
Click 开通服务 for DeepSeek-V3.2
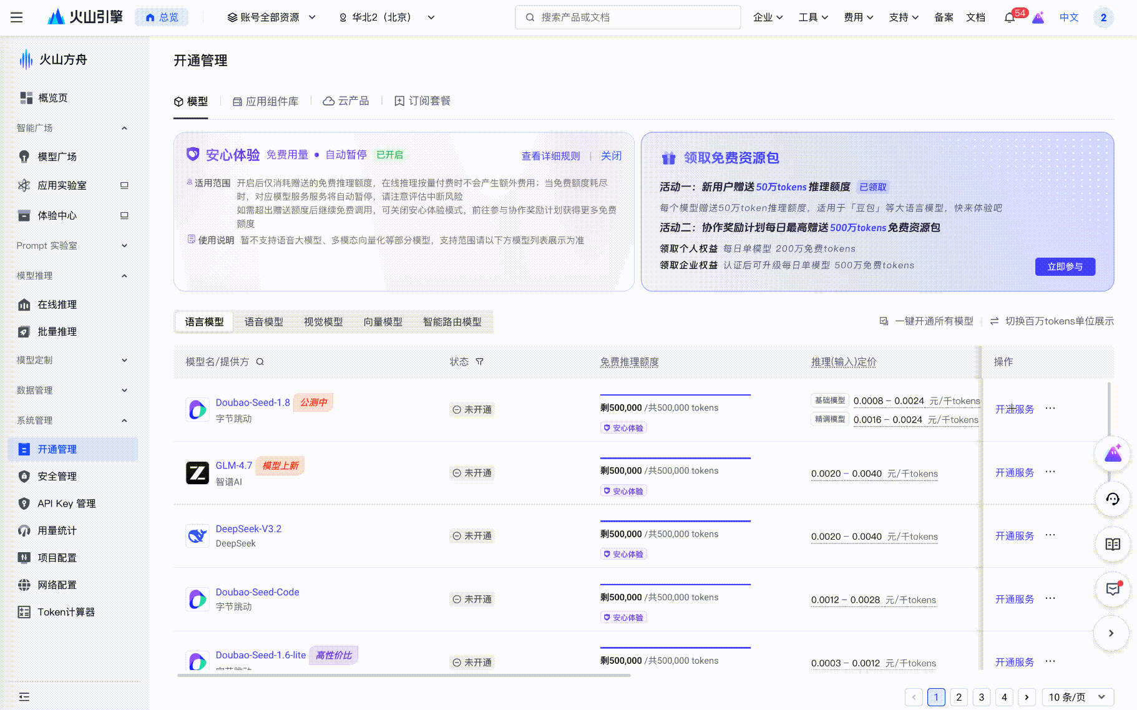point(1014,536)
